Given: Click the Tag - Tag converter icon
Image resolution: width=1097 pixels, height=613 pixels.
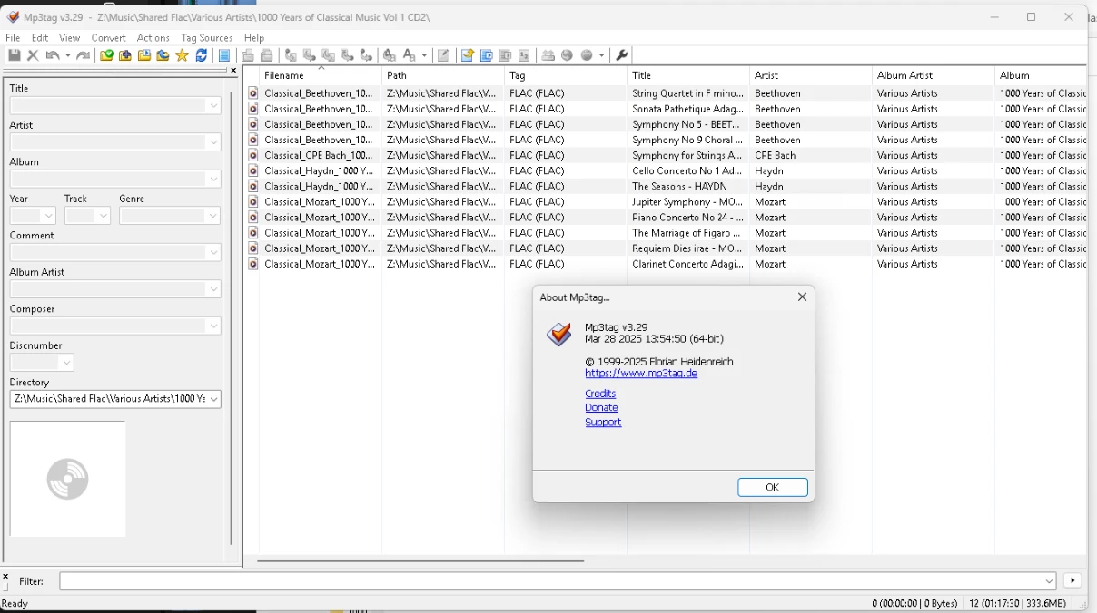Looking at the screenshot, I should (x=367, y=55).
